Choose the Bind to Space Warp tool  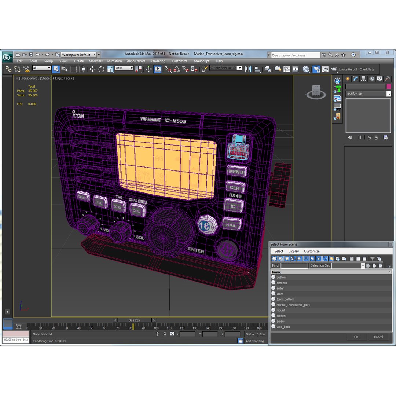click(x=26, y=69)
